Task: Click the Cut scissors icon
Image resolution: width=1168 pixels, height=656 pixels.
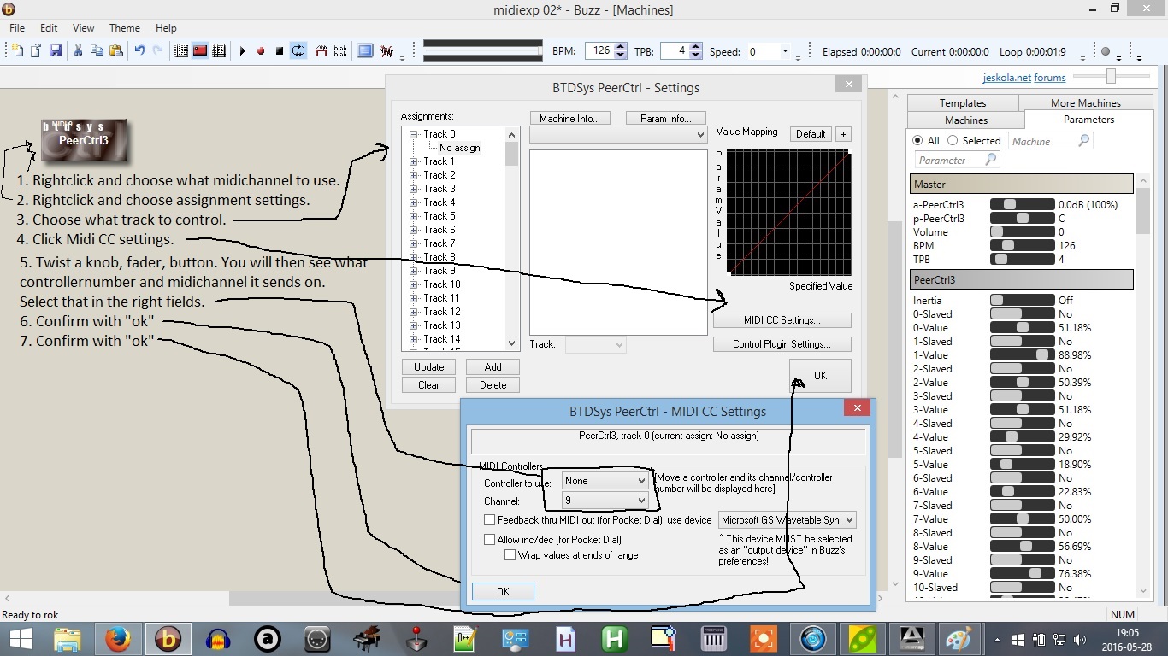Action: pyautogui.click(x=78, y=51)
